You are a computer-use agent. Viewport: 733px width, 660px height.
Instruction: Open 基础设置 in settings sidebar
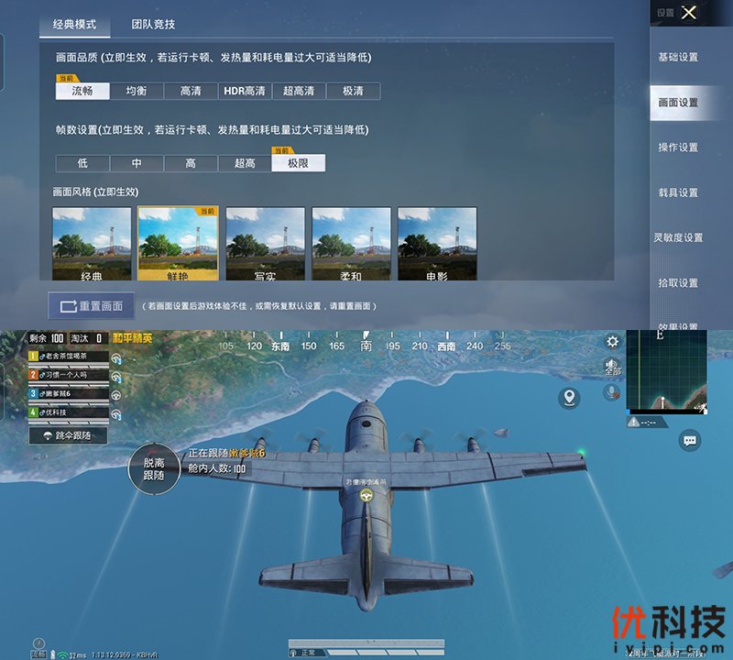678,57
